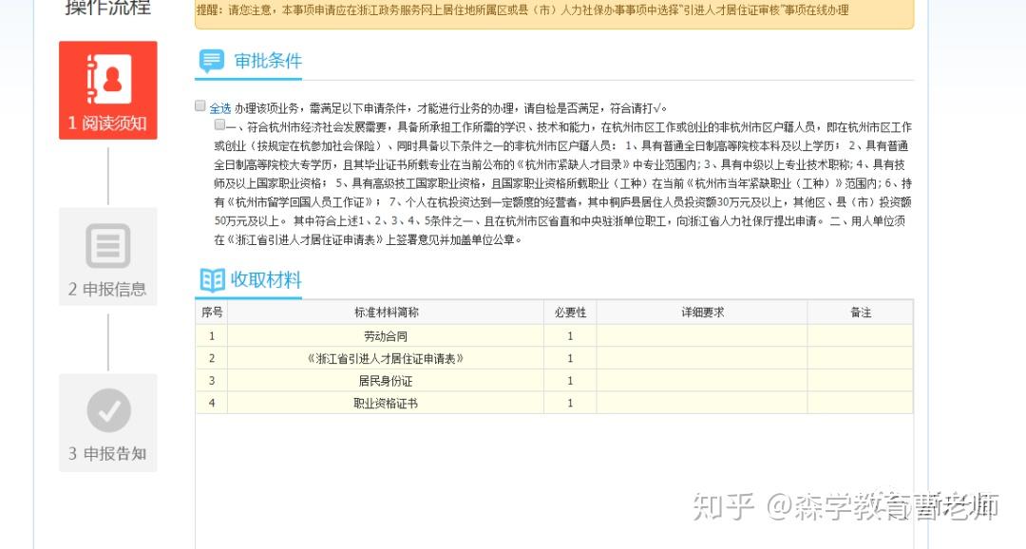Select the 居民身份证 material row
Screen dimensions: 1026x549
pos(554,381)
